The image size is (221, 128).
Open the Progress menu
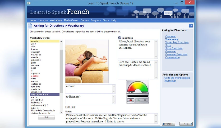tap(96, 20)
